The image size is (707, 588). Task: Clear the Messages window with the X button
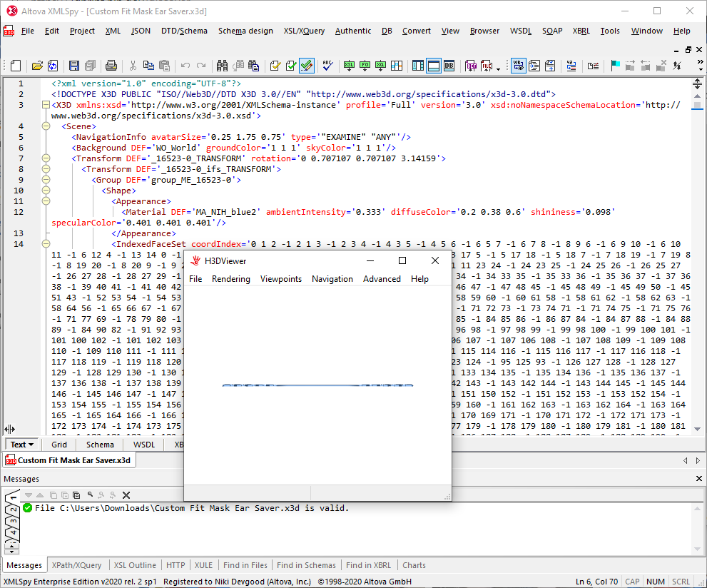[x=126, y=495]
